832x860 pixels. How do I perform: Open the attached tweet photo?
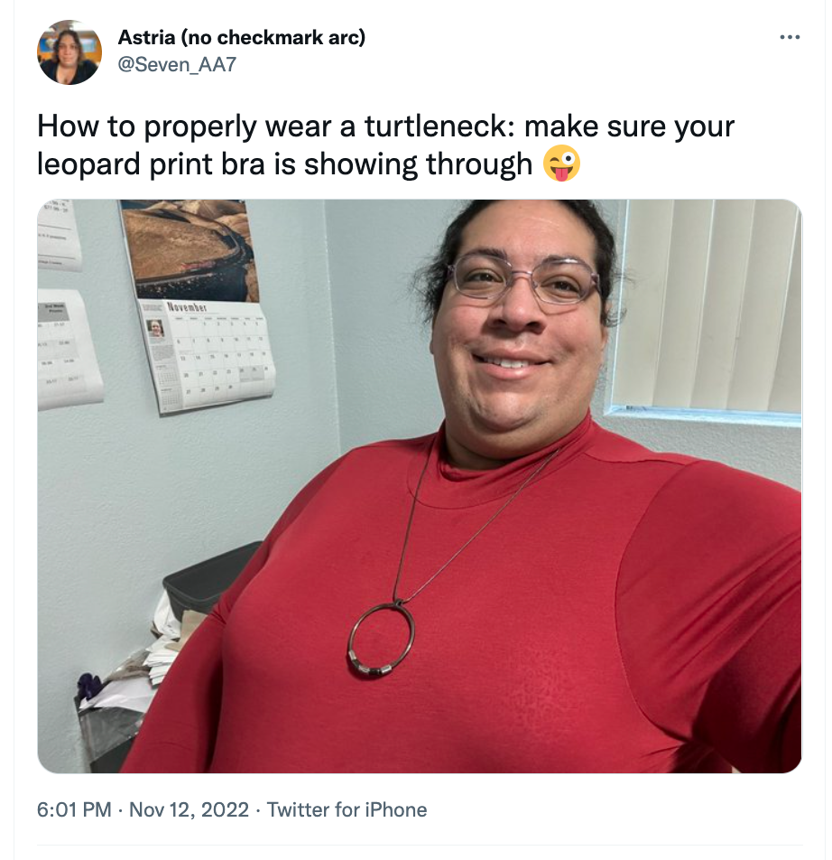tap(419, 486)
